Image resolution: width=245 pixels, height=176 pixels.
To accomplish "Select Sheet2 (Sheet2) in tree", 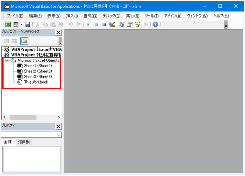I will click(38, 71).
